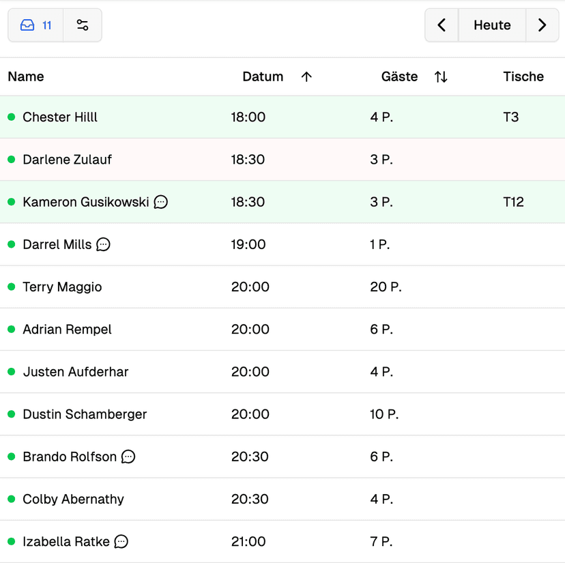The width and height of the screenshot is (565, 563).
Task: Click the Datum column header label
Action: [263, 77]
